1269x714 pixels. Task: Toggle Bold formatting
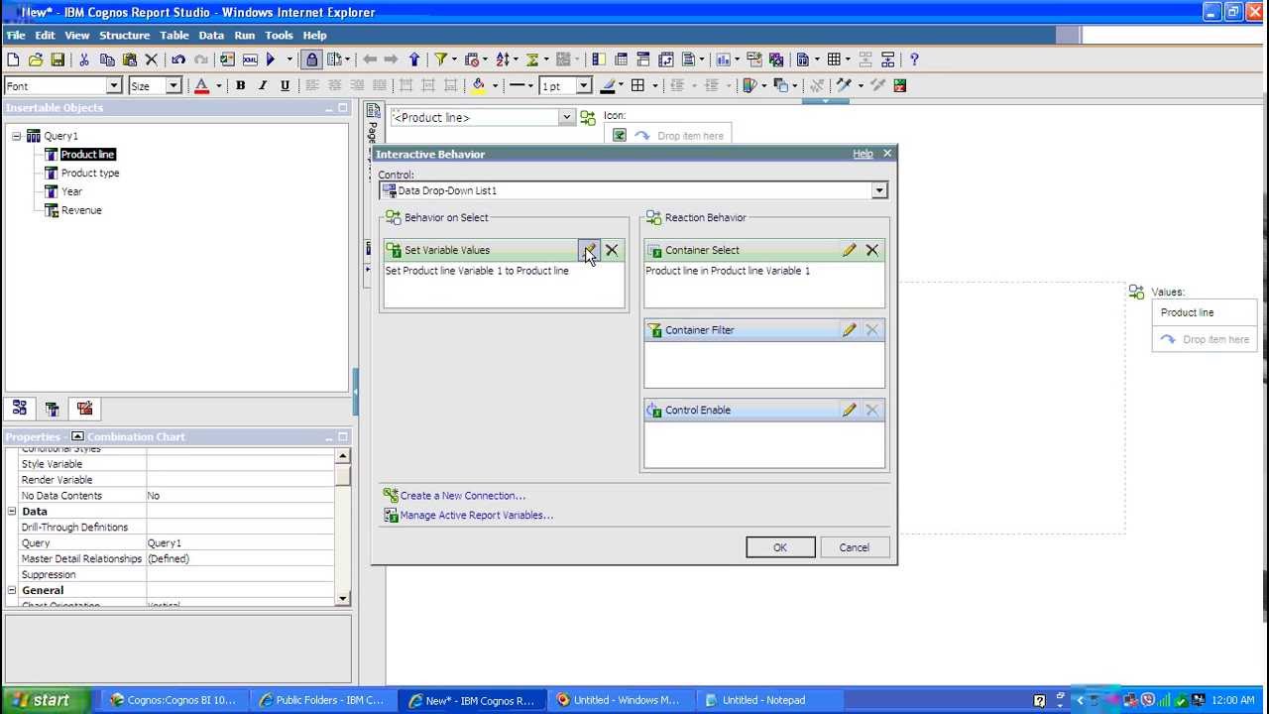click(x=240, y=85)
